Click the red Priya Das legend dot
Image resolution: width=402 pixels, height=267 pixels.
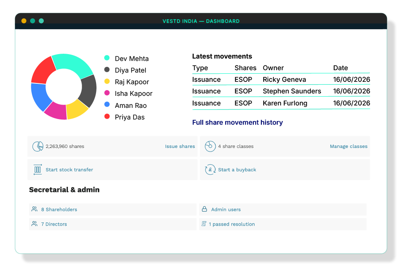[x=107, y=116]
